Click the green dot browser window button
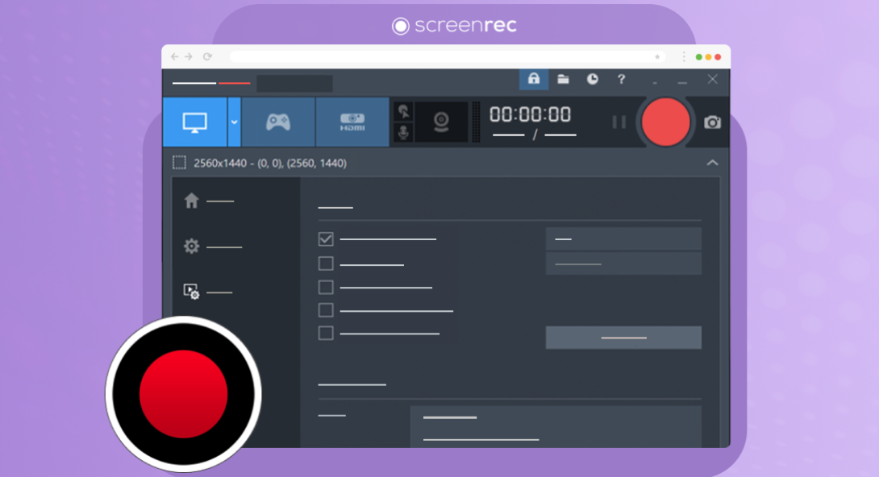The width and height of the screenshot is (879, 477). pyautogui.click(x=698, y=56)
